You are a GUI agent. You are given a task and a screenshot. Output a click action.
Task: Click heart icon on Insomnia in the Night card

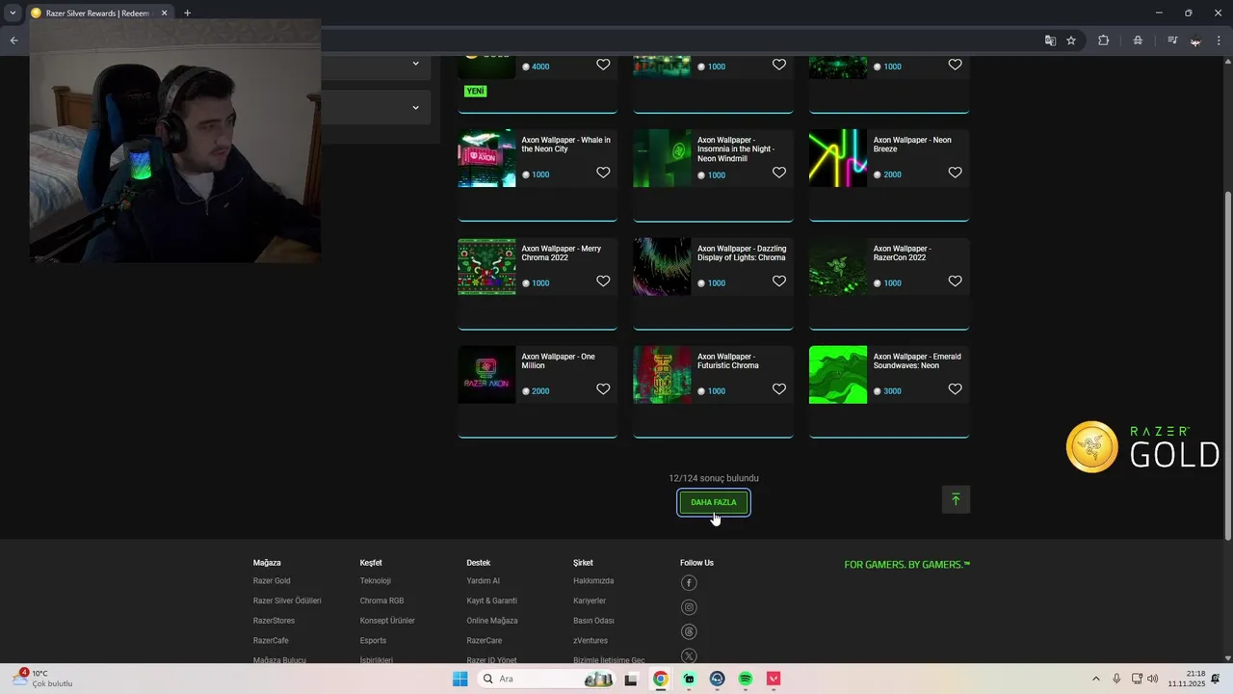point(779,173)
